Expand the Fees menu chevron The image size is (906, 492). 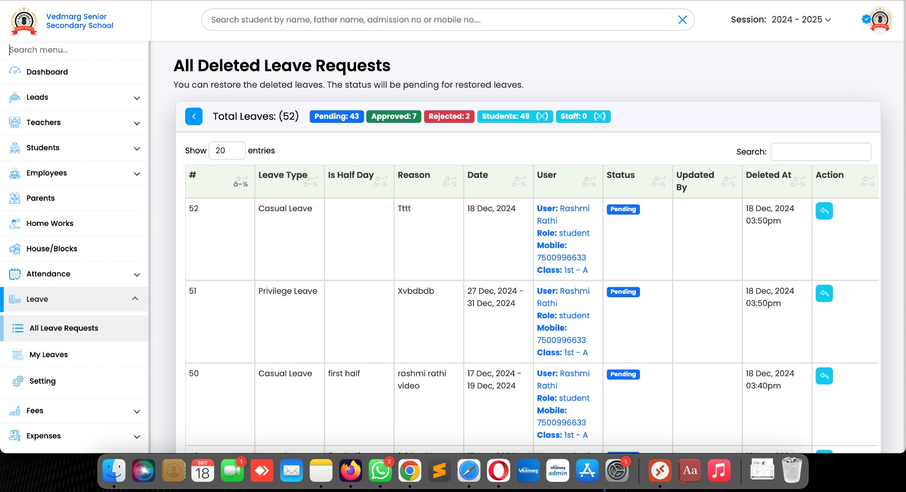point(136,412)
